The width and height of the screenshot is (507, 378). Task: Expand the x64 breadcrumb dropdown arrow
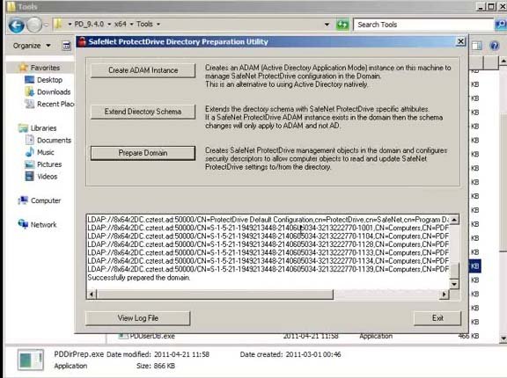pyautogui.click(x=132, y=25)
